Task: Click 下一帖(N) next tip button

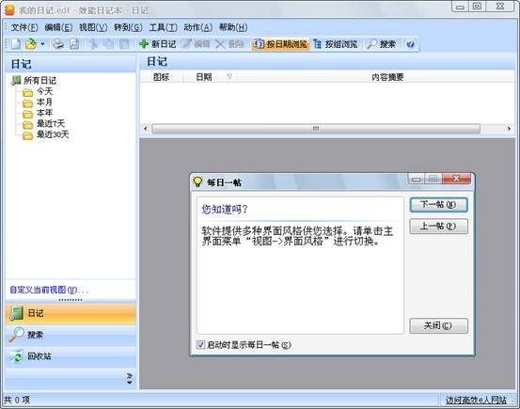Action: click(x=439, y=205)
